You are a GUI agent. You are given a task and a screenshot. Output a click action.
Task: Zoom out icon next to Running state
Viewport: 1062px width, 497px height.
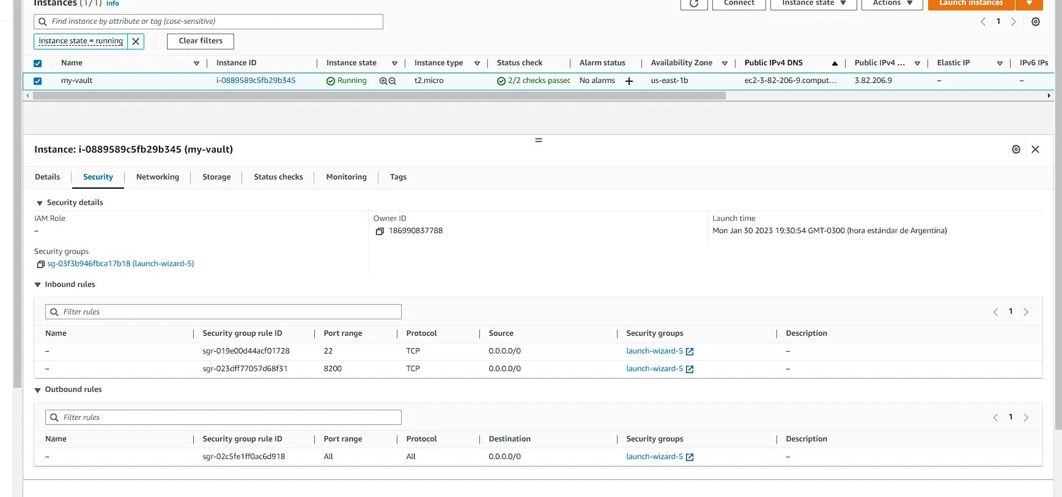tap(393, 81)
